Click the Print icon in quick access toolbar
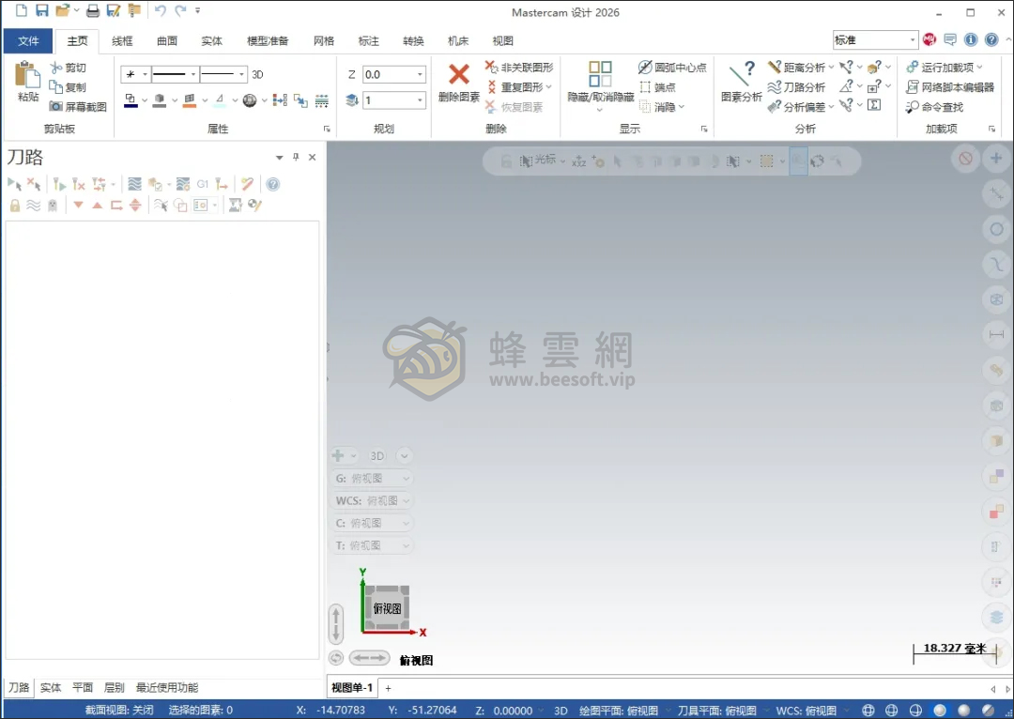 coord(93,10)
